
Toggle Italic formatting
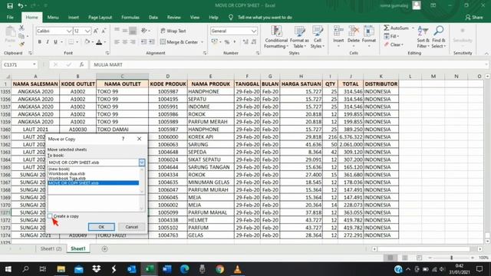click(x=48, y=42)
